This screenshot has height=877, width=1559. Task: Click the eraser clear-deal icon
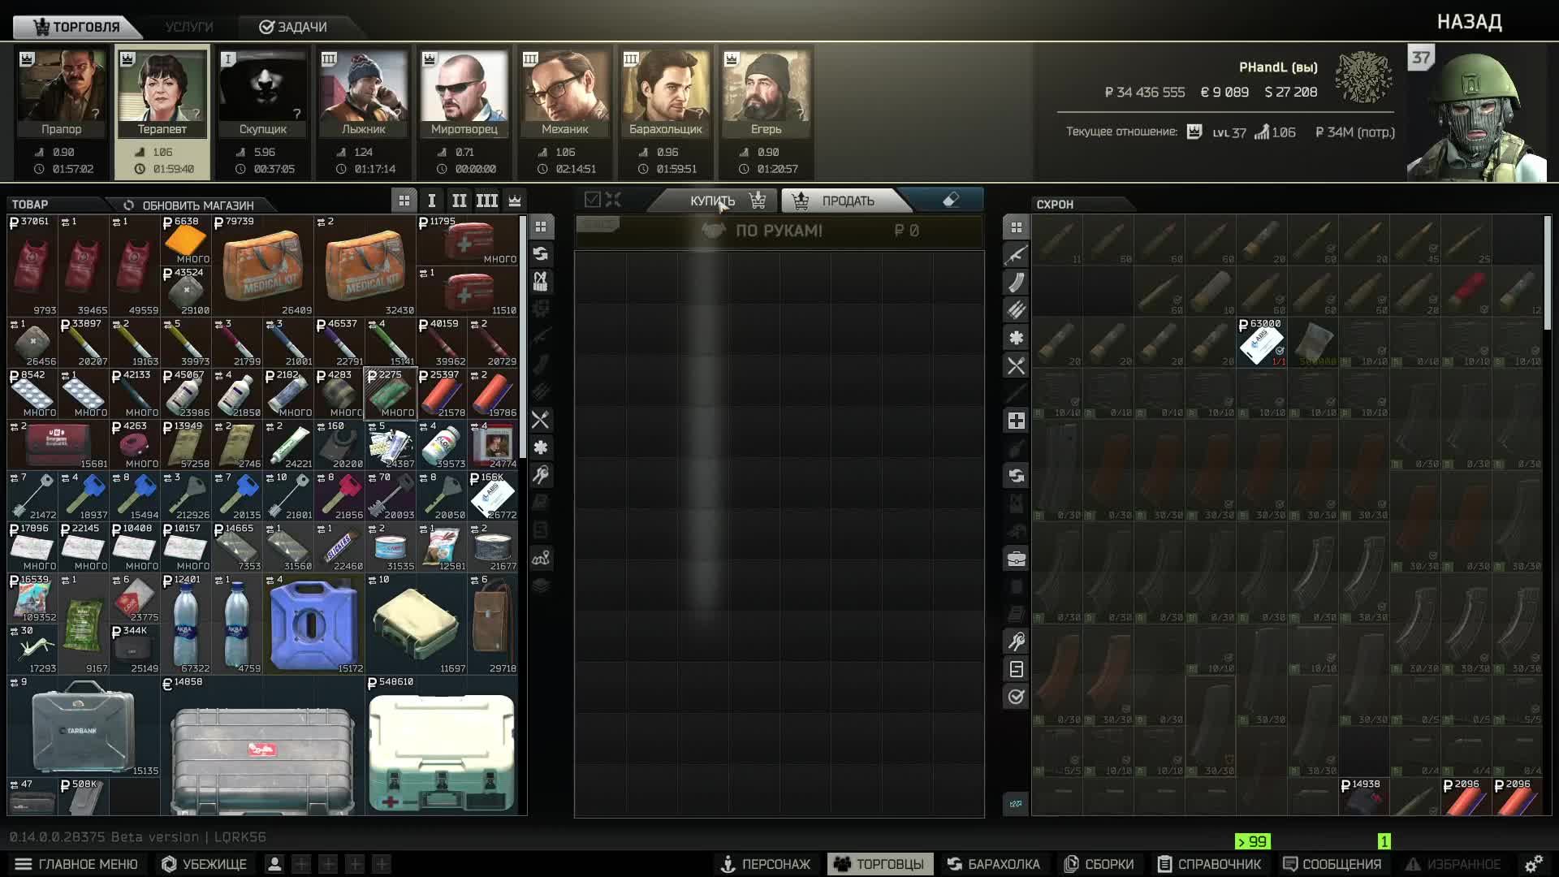click(x=951, y=200)
